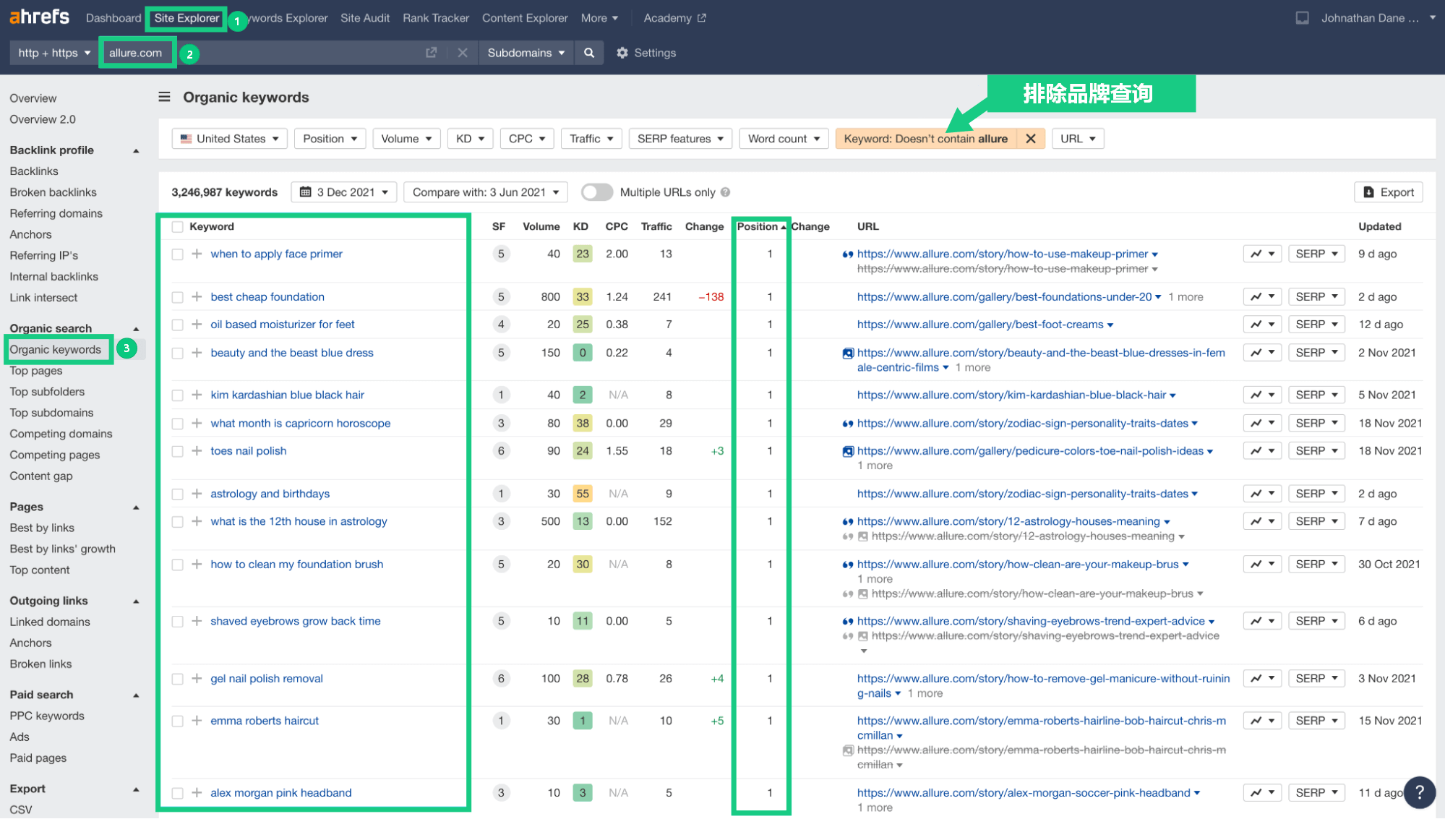Click the Ahrefs logo
The height and width of the screenshot is (819, 1445).
pyautogui.click(x=40, y=17)
